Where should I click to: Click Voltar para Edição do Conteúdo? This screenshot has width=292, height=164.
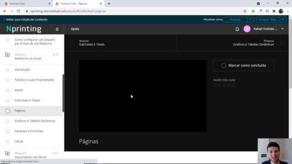click(x=26, y=20)
